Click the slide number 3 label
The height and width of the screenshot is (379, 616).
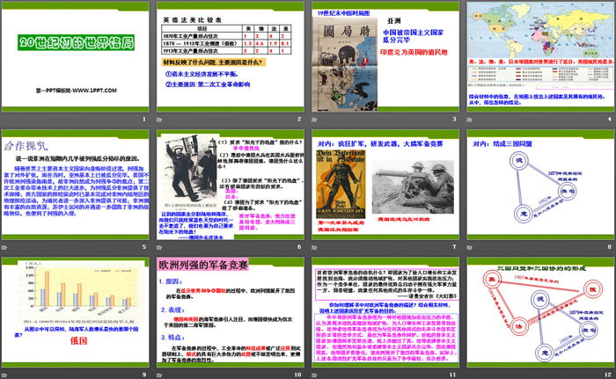click(x=455, y=119)
